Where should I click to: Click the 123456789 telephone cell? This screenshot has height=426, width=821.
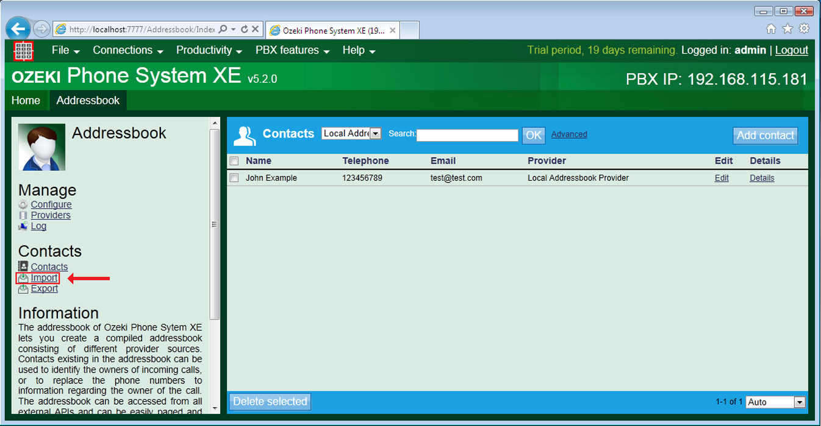click(362, 178)
